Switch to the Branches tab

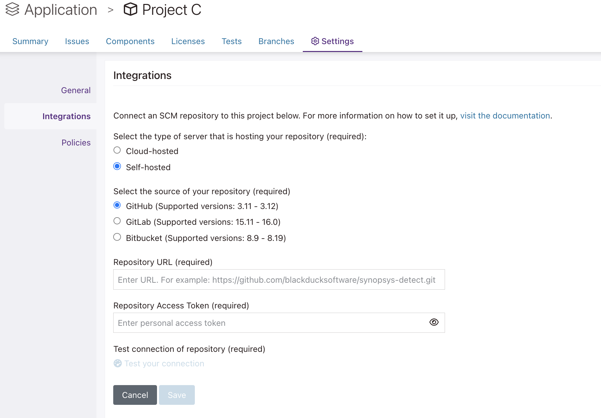[x=276, y=41]
